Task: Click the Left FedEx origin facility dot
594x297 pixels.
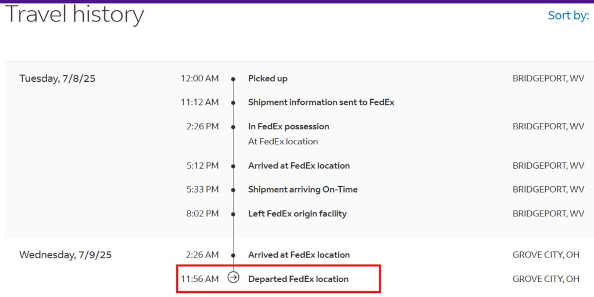Action: tap(234, 214)
